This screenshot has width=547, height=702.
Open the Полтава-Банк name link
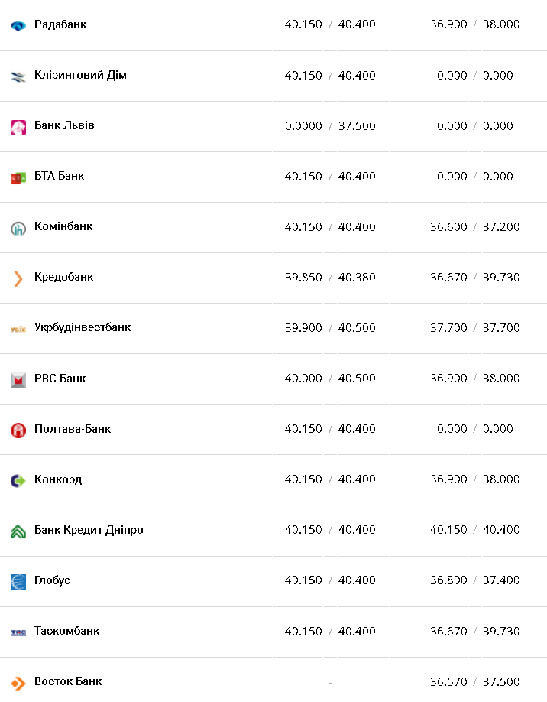[73, 428]
